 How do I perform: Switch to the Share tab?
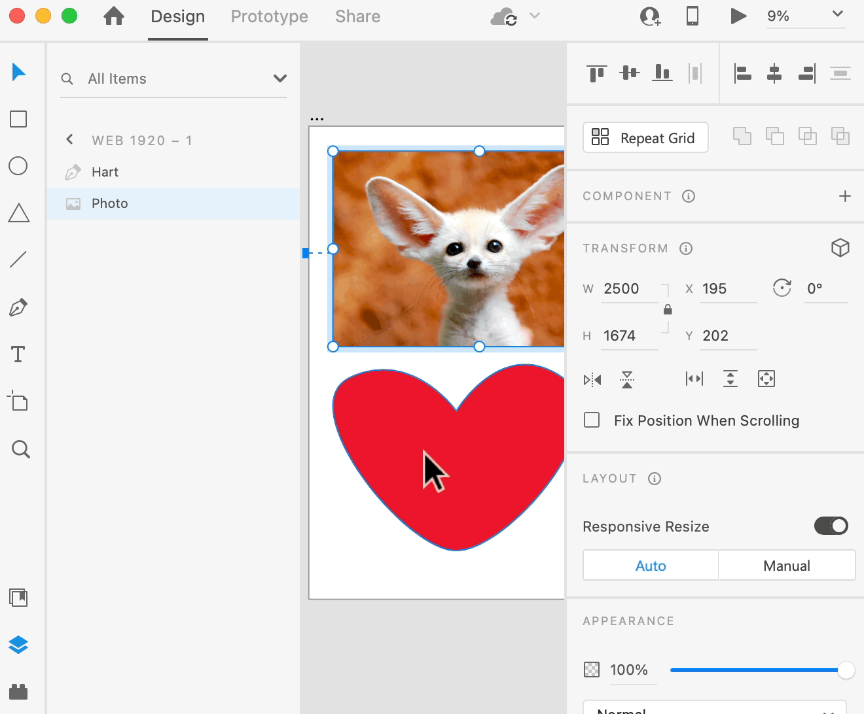[358, 16]
